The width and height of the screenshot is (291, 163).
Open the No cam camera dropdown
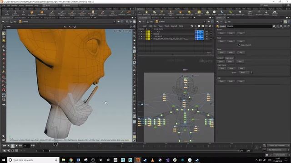click(x=127, y=31)
